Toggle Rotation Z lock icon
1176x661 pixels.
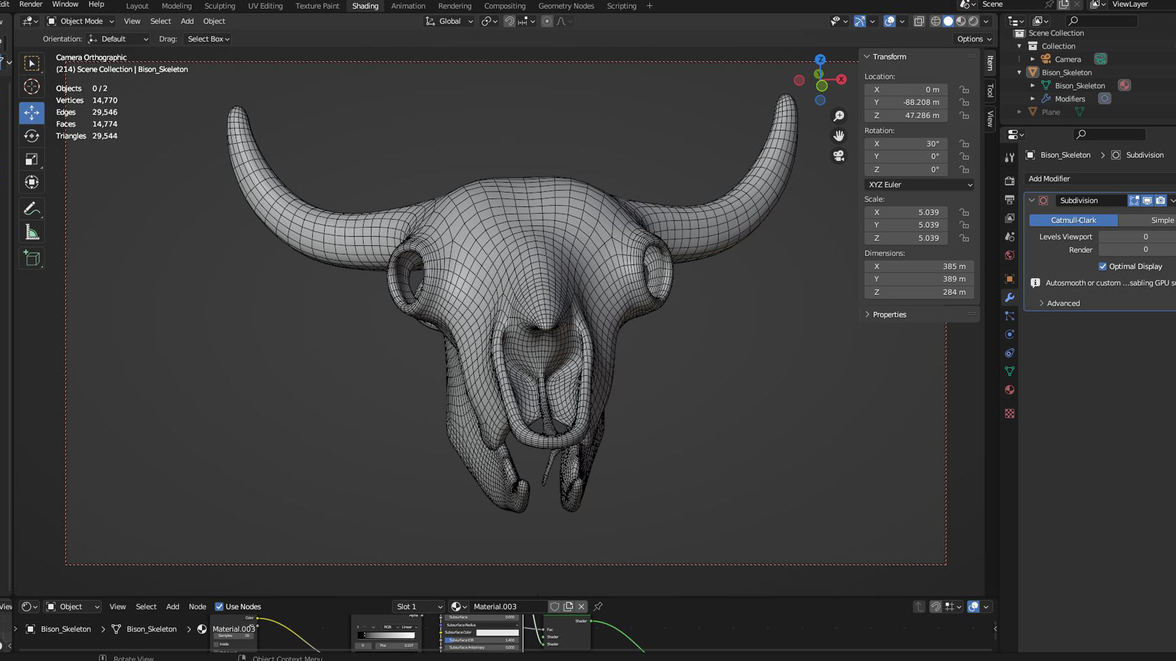coord(964,170)
